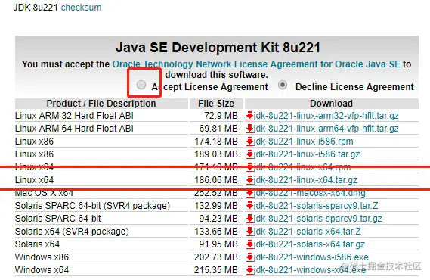Click the Solaris x64 (SVR4 package) label
Viewport: 430px width, 280px height.
72,232
